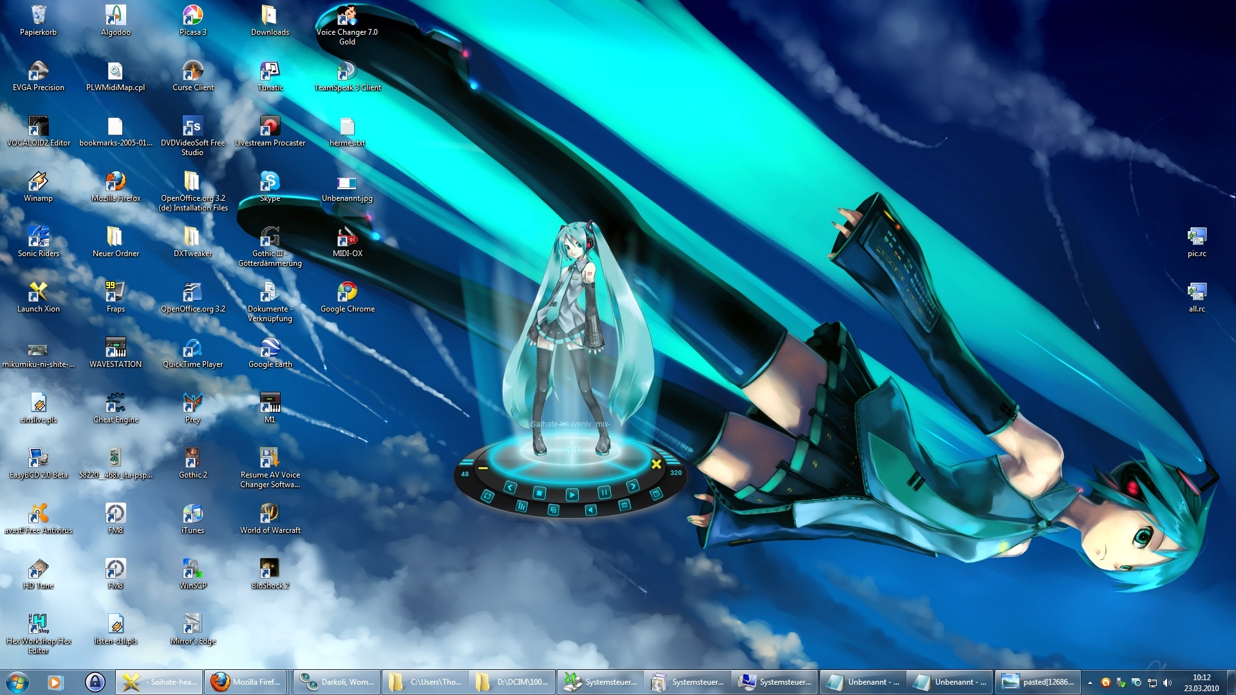1236x695 pixels.
Task: Start Skype from the desktop
Action: pos(270,182)
